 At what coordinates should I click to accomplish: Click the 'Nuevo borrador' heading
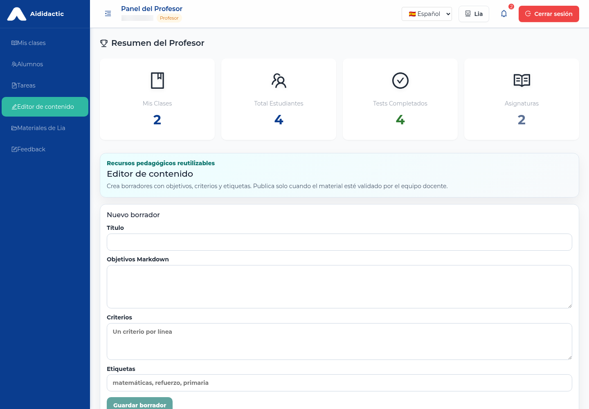[133, 215]
